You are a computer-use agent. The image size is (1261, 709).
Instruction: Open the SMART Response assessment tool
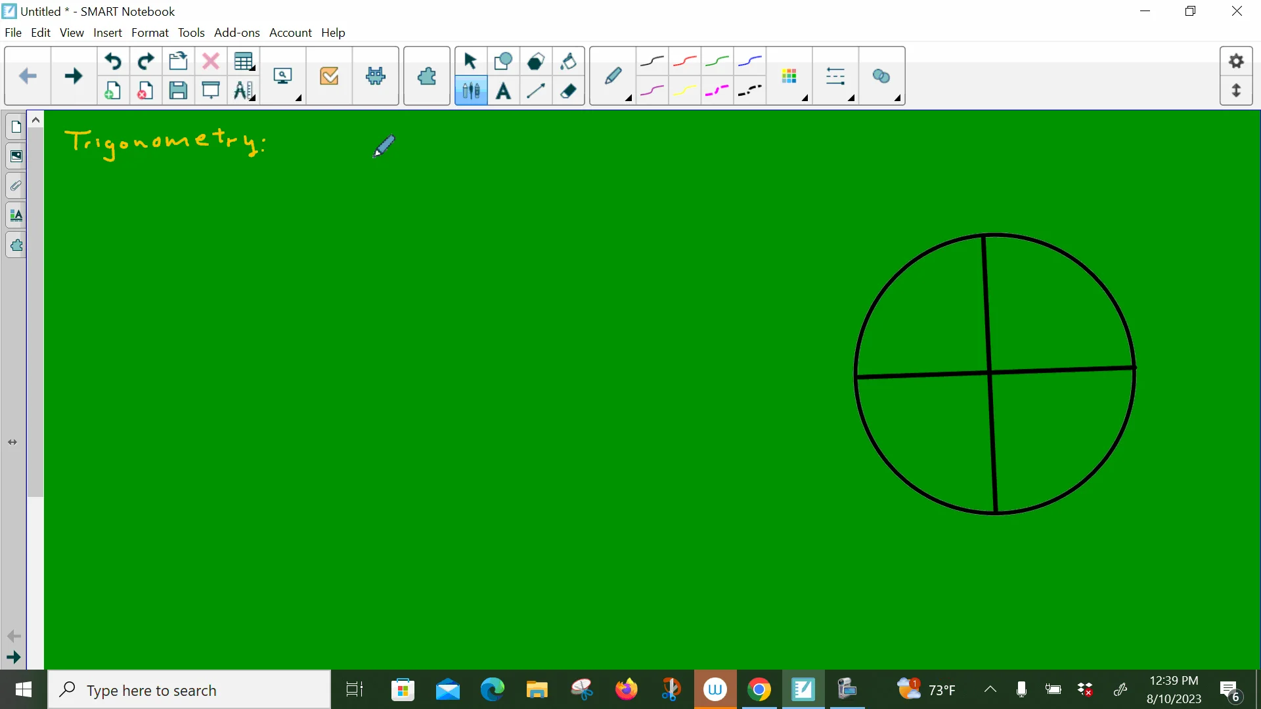329,76
